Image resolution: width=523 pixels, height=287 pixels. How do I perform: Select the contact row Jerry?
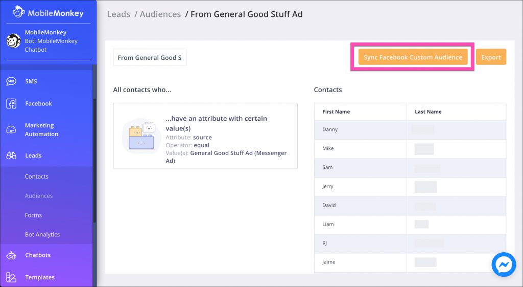tap(410, 186)
